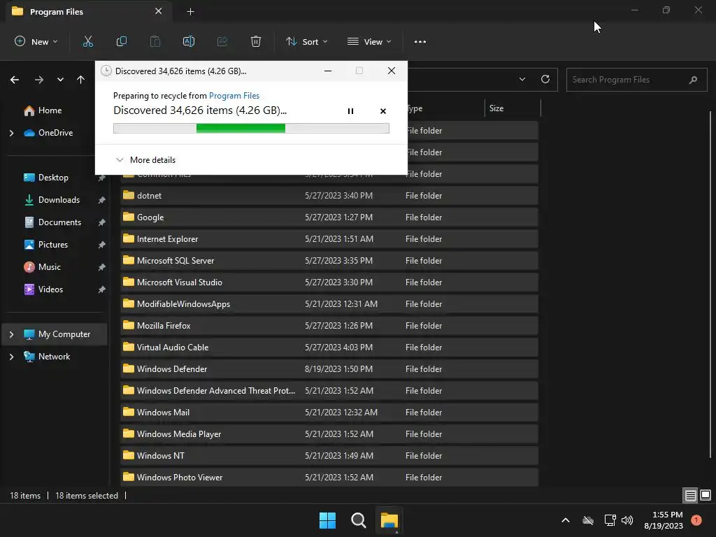Viewport: 716px width, 537px height.
Task: Expand address bar history dropdown
Action: point(522,79)
